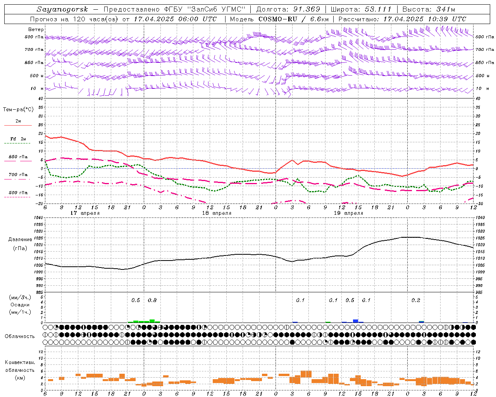
Task: Select the 'Предоставлено ФГБУ ЗапСиб УГМС' text
Action: tap(174, 9)
